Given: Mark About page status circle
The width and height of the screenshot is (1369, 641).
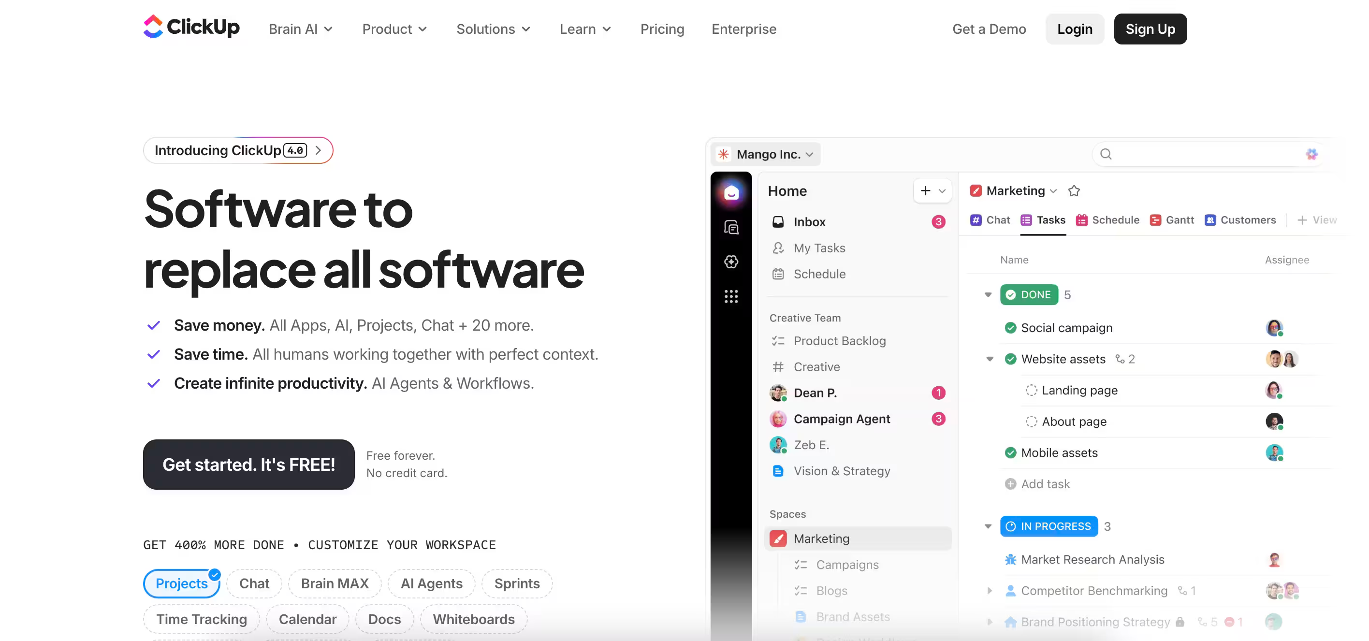Looking at the screenshot, I should (1031, 422).
